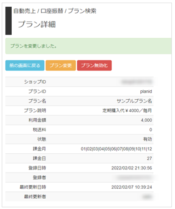
Task: Click the description 定期購入代¥4000／毎月
Action: coord(127,111)
